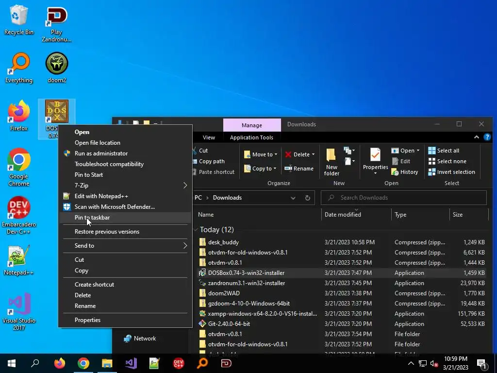Choose Open in the context menu
Viewport: 497px width, 373px height.
pyautogui.click(x=125, y=132)
